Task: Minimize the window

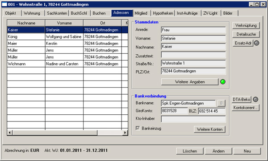Action: click(x=251, y=4)
